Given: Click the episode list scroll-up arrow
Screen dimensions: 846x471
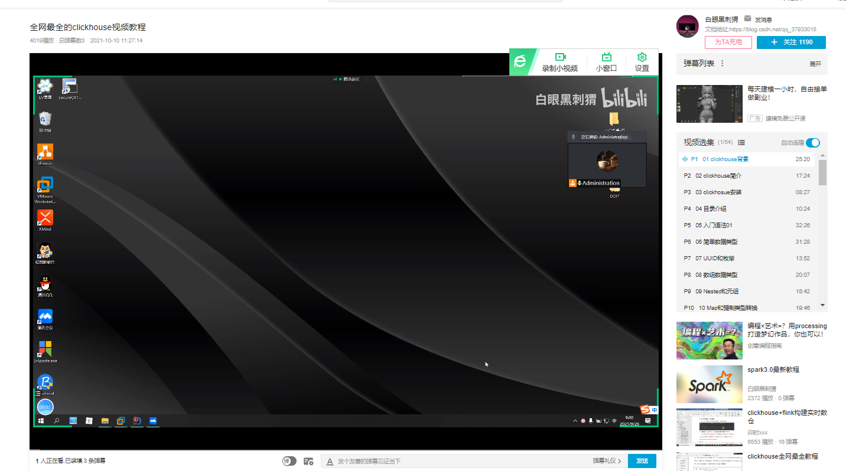Looking at the screenshot, I should coord(823,155).
